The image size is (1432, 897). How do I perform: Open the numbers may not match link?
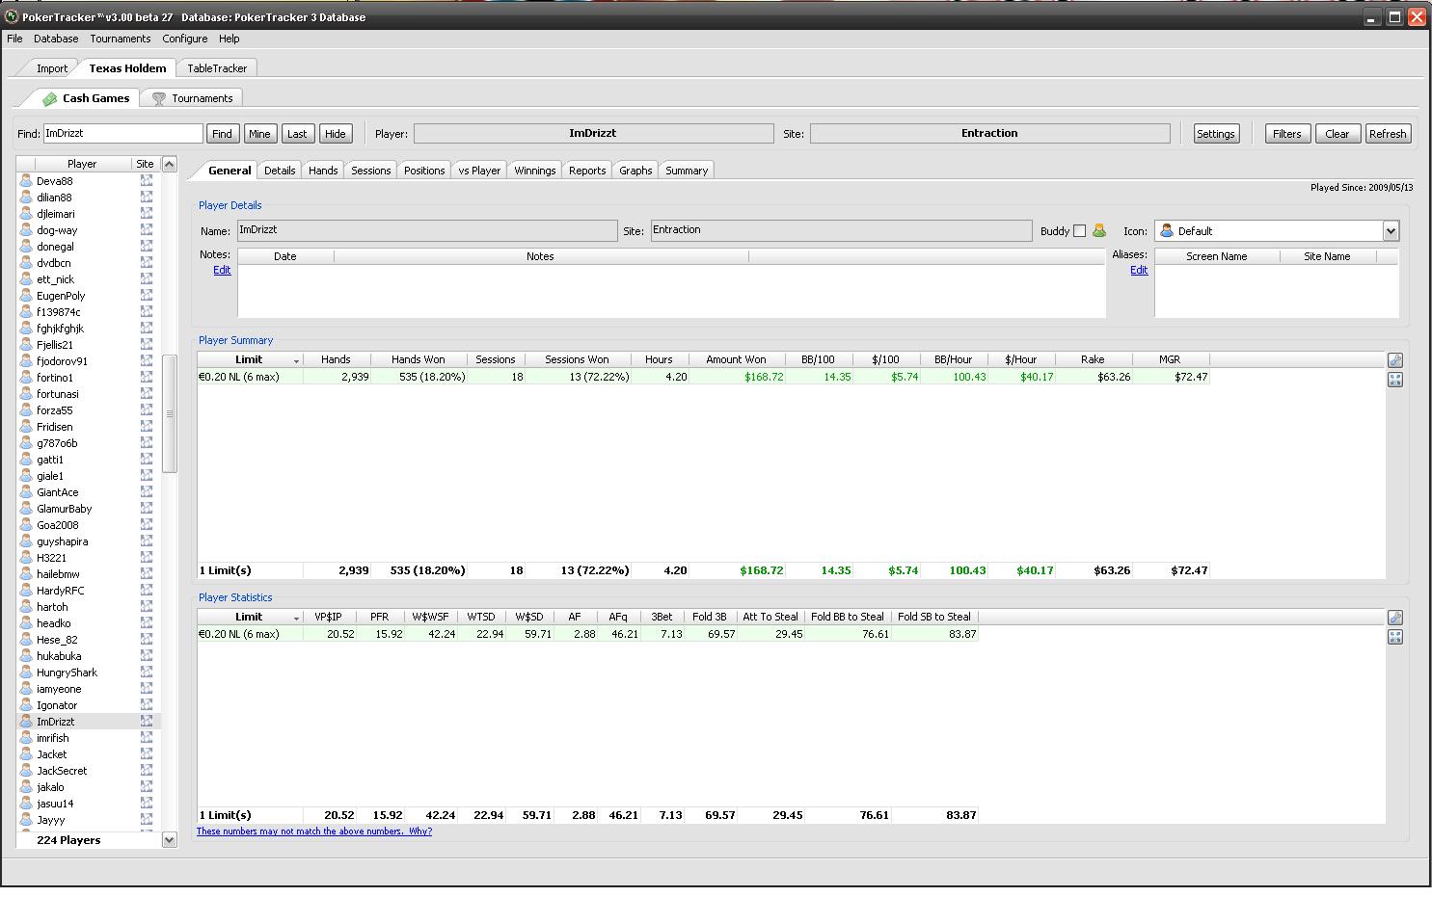click(314, 831)
